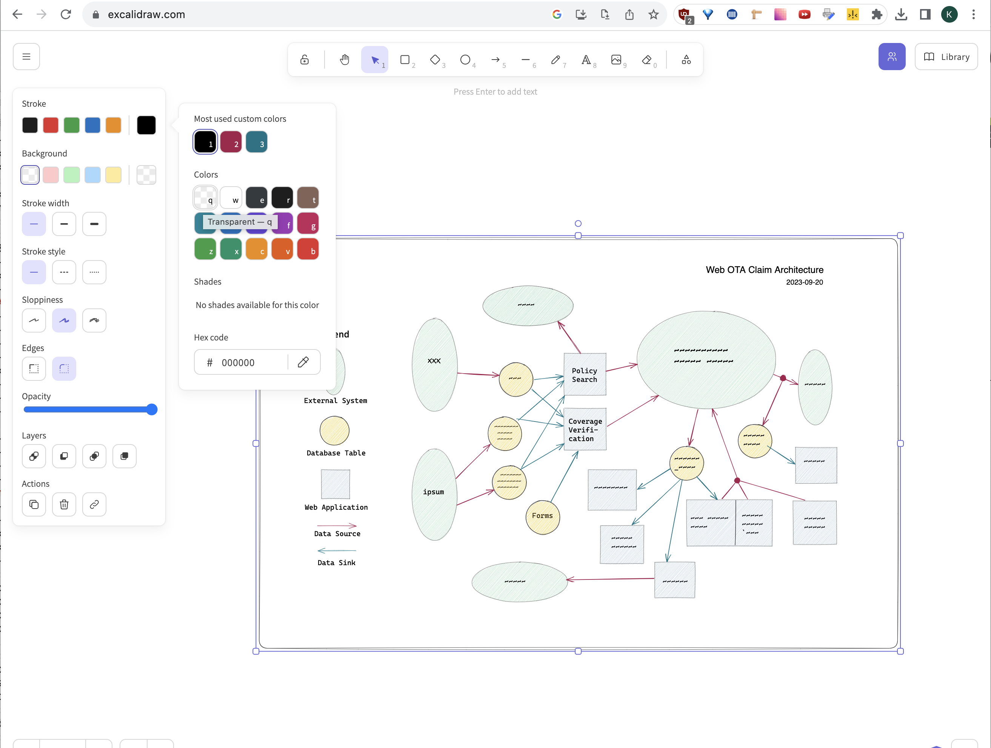Select the Diamond shape tool
991x748 pixels.
tap(435, 60)
